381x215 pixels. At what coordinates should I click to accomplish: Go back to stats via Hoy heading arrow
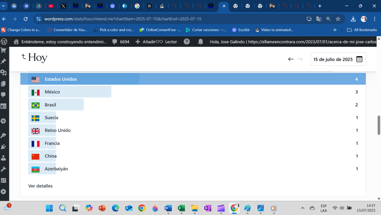(24, 57)
